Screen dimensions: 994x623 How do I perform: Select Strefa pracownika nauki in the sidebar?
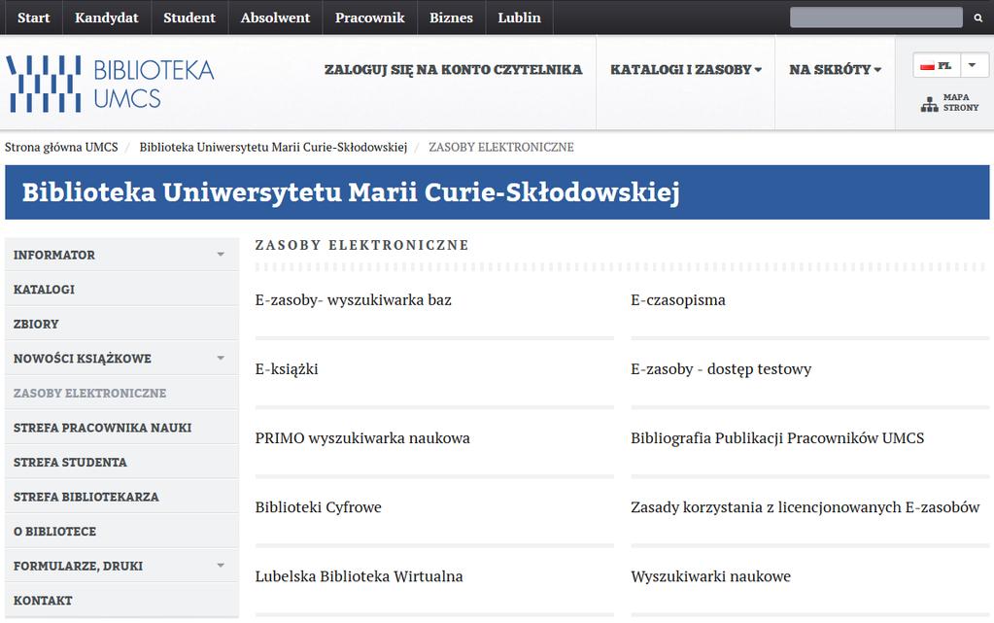[121, 428]
